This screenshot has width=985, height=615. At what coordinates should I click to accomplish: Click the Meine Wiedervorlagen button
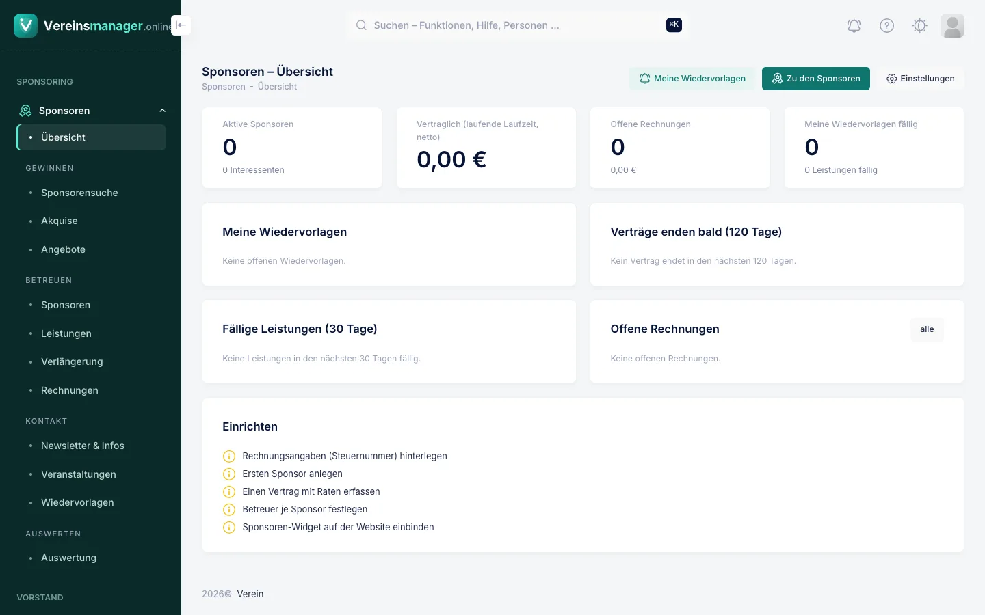692,79
